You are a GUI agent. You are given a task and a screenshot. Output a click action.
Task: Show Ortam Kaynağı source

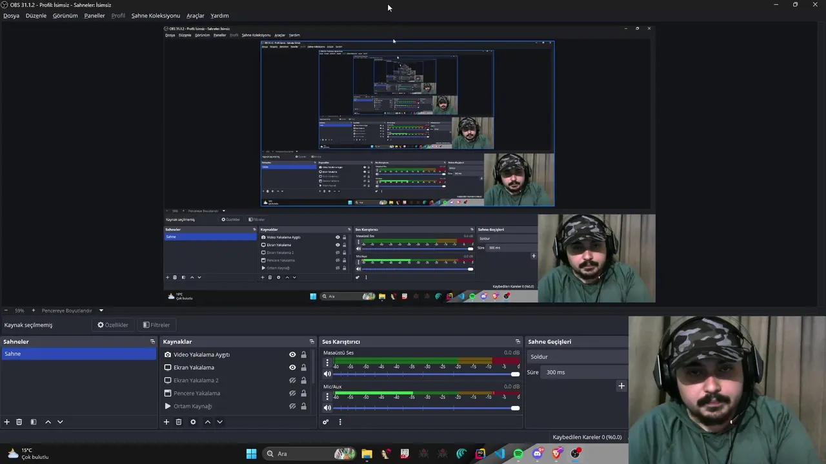(292, 406)
